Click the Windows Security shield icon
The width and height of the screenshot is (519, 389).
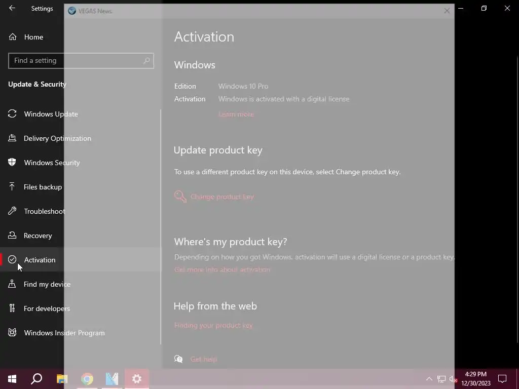[12, 162]
